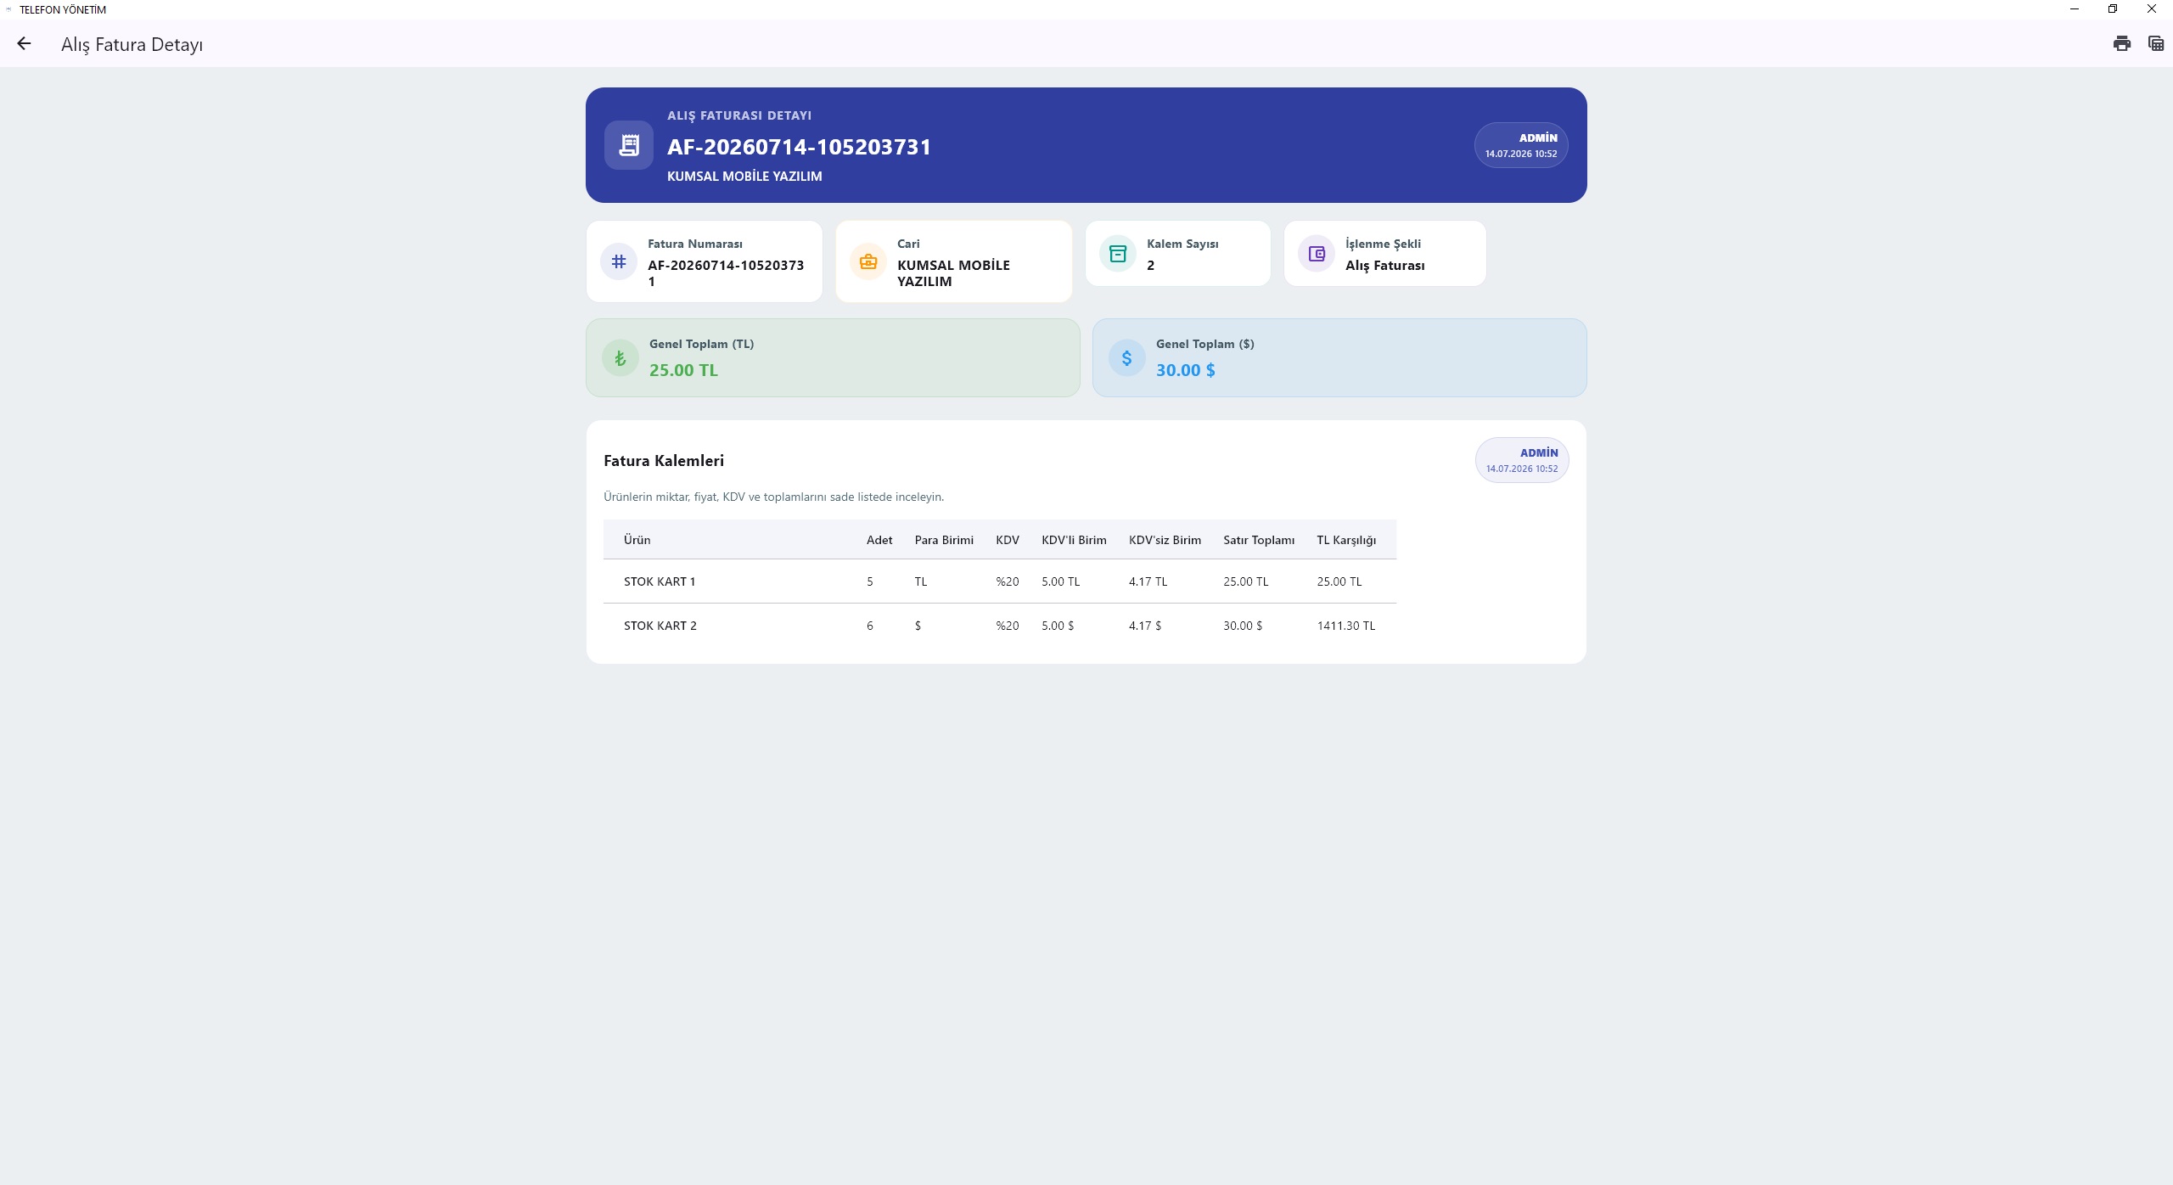Viewport: 2173px width, 1185px height.
Task: Click the hash icon beside Fatura Numarası
Action: click(x=619, y=261)
